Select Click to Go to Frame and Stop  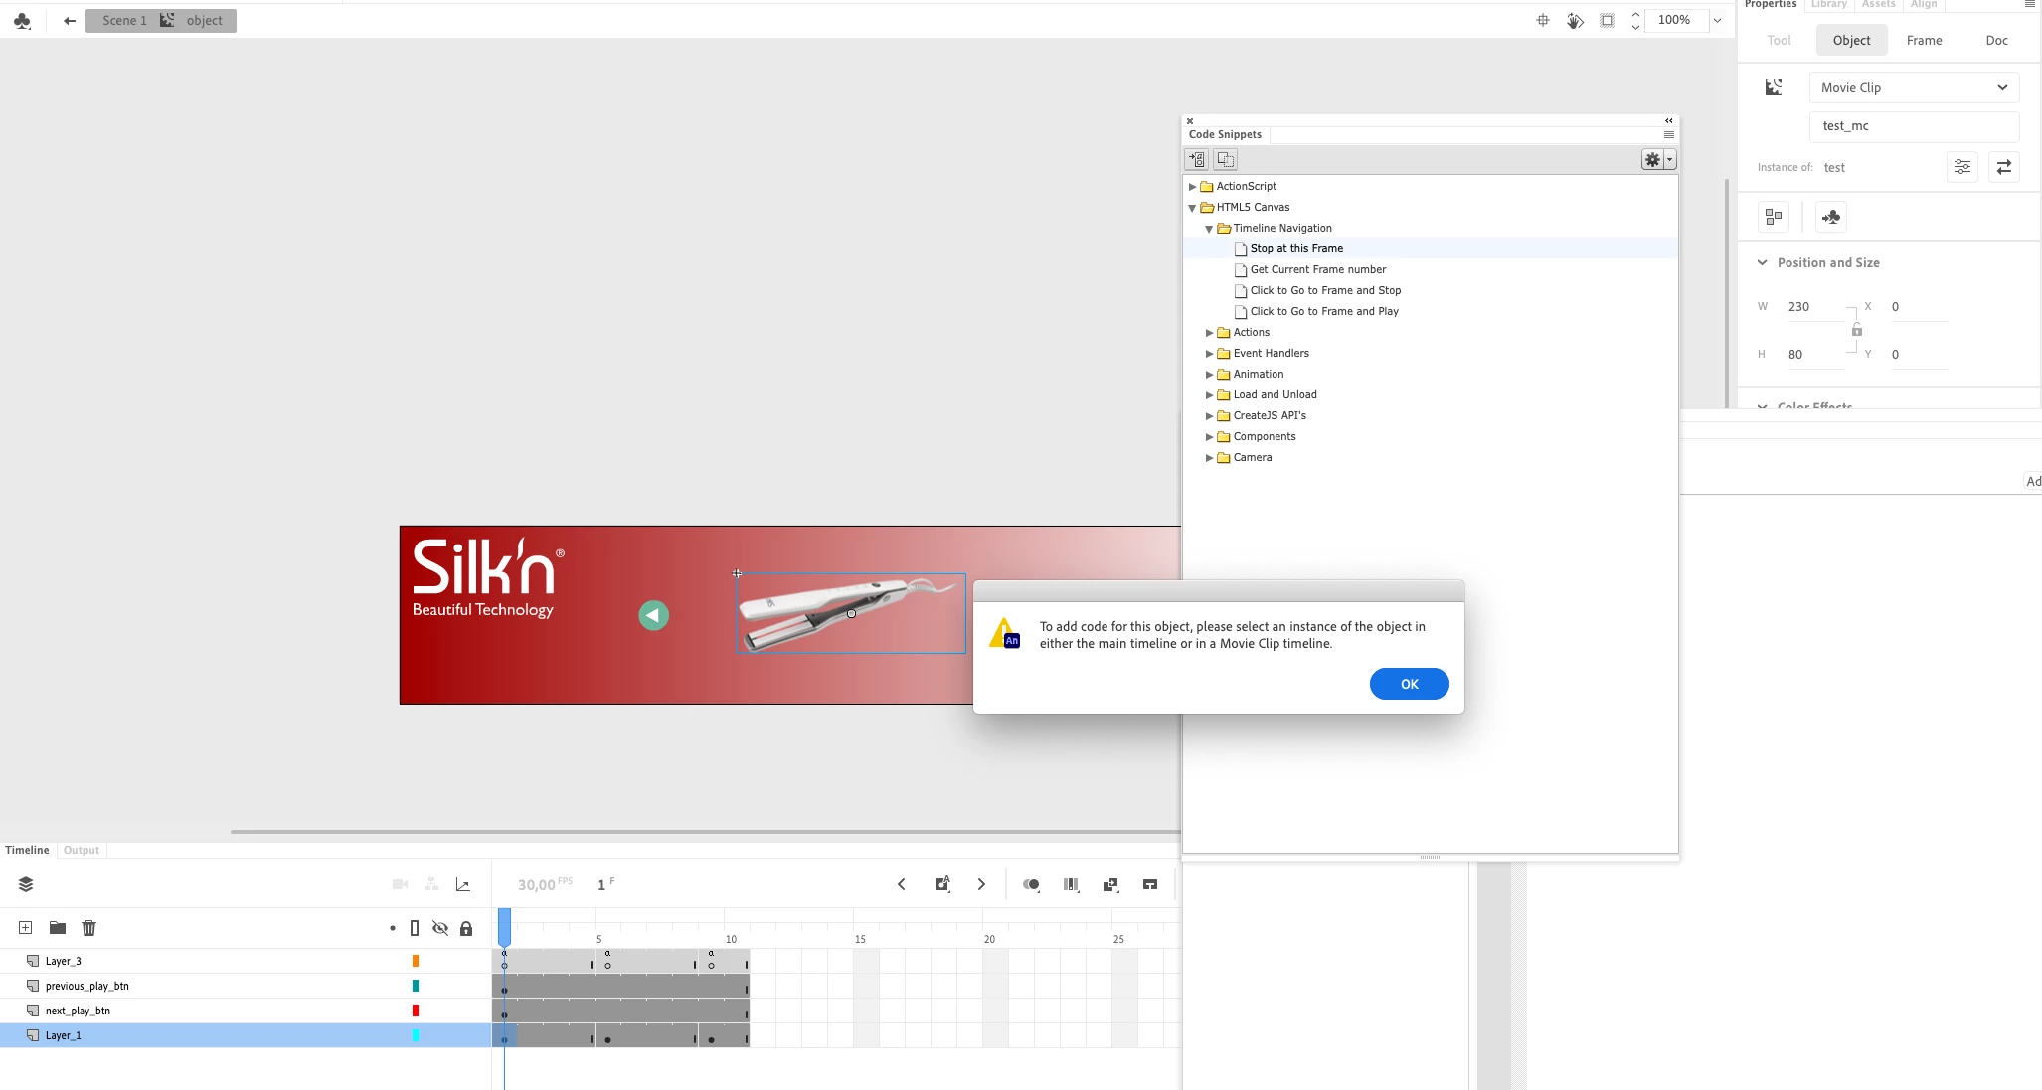tap(1325, 290)
